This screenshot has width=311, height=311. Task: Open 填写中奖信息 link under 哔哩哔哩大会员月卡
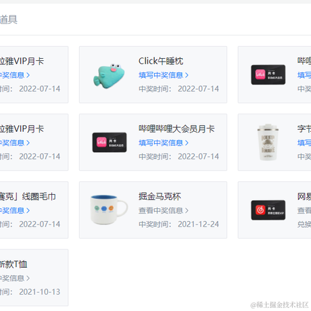[164, 143]
